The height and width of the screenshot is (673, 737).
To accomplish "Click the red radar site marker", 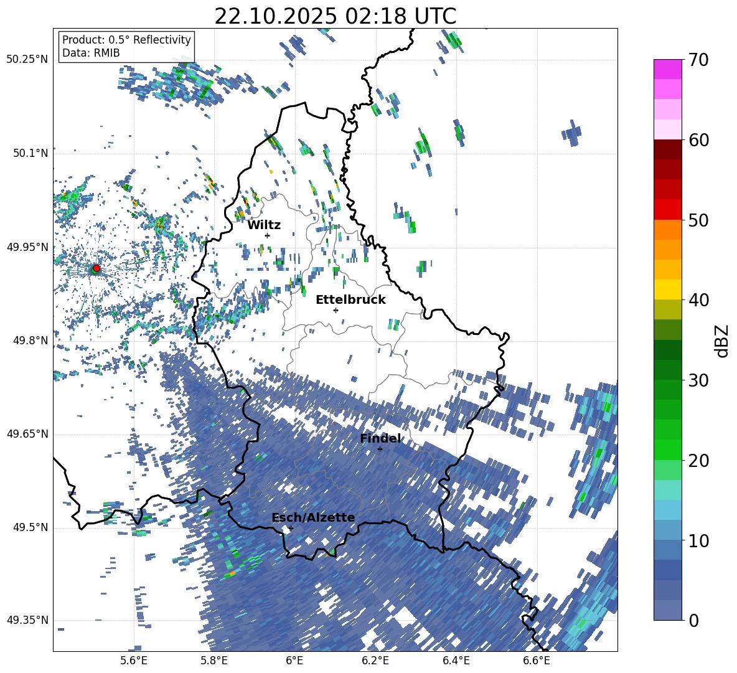I will click(x=96, y=268).
